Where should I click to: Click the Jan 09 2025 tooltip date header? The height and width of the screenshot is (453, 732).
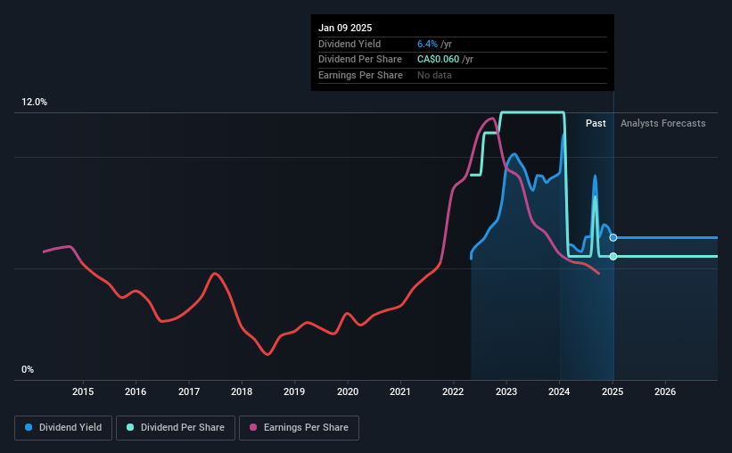tap(345, 28)
